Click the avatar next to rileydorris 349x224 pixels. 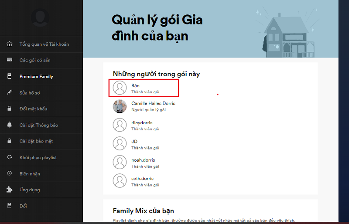pos(120,125)
